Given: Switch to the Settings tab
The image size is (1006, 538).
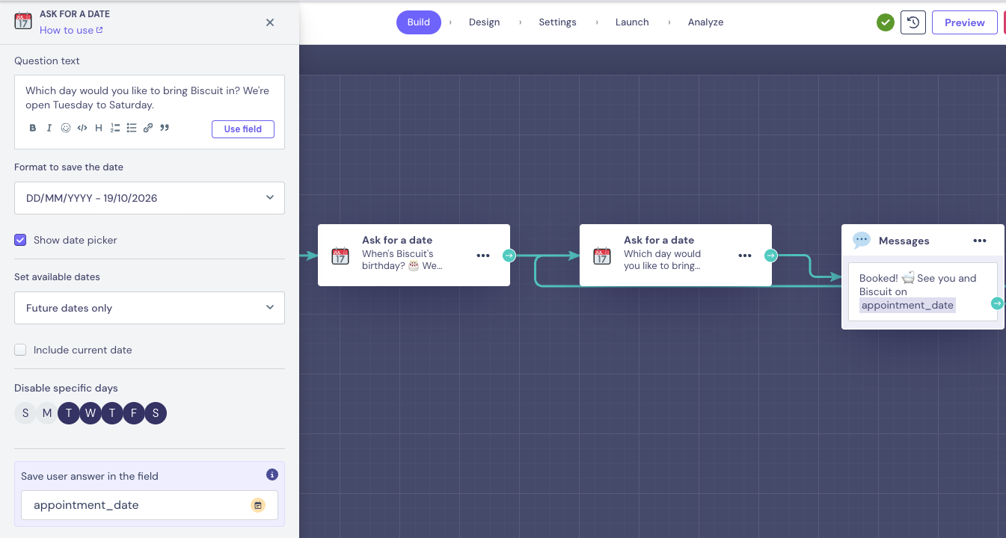Looking at the screenshot, I should 557,22.
